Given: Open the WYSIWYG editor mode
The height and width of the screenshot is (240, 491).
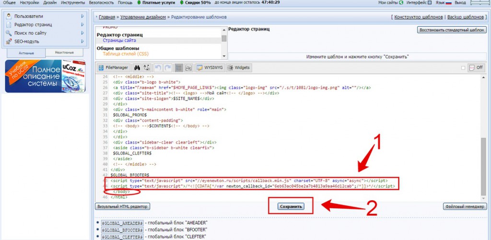Looking at the screenshot, I should pos(210,68).
